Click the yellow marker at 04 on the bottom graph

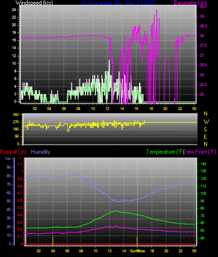click(x=53, y=241)
